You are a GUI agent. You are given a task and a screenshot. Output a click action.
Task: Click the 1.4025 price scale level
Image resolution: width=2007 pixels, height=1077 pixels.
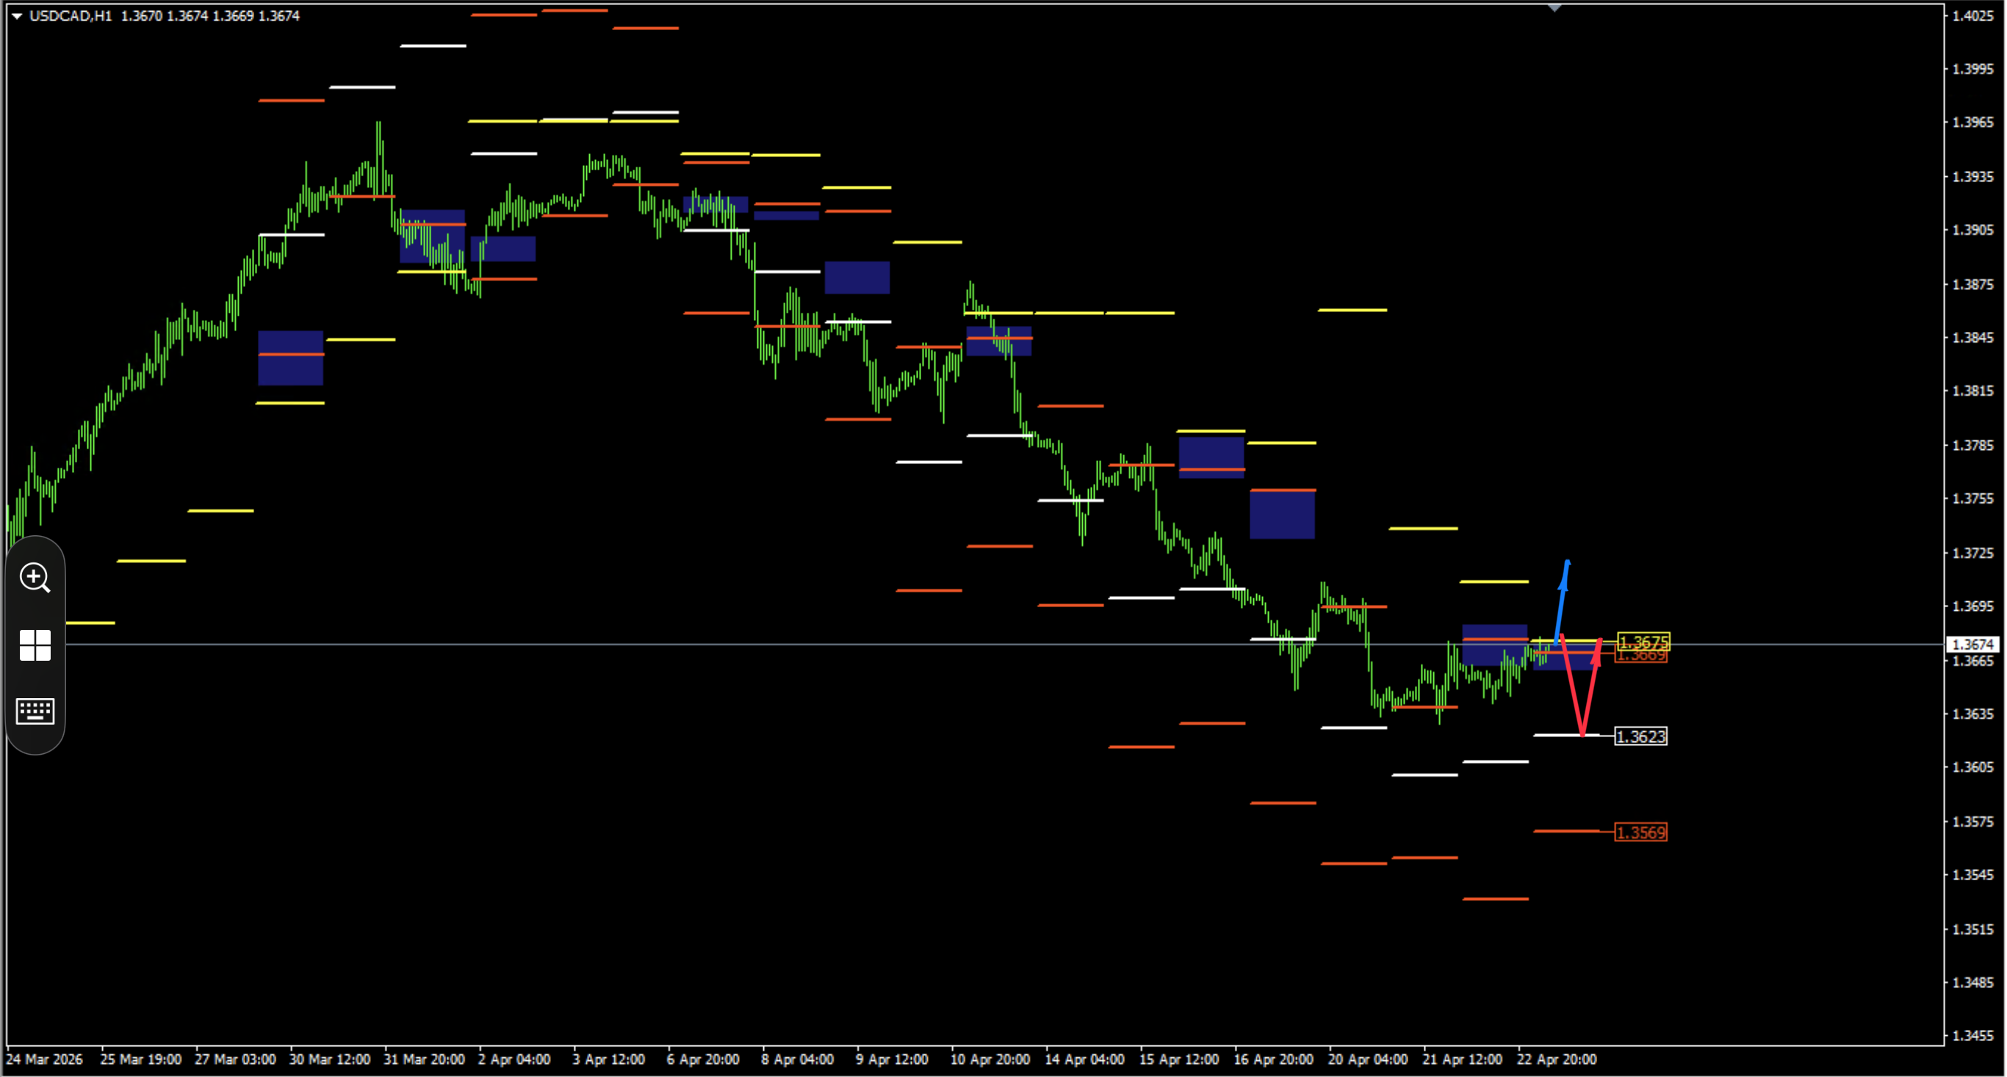[1973, 15]
